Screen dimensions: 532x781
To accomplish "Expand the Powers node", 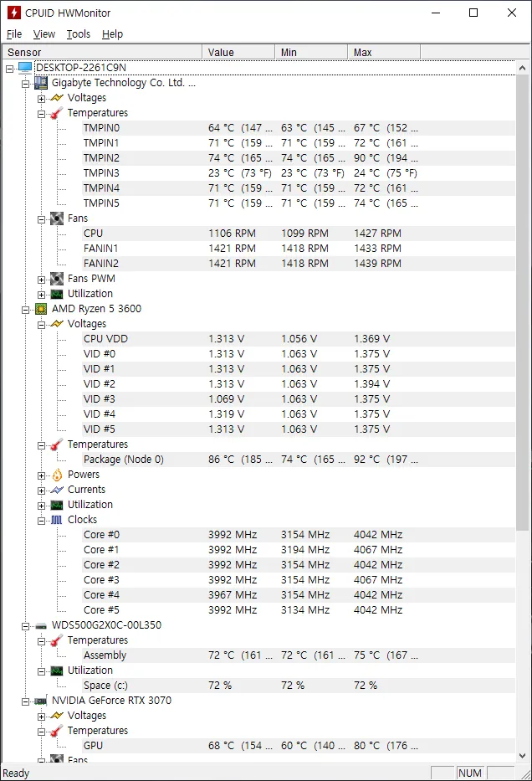I will [42, 475].
